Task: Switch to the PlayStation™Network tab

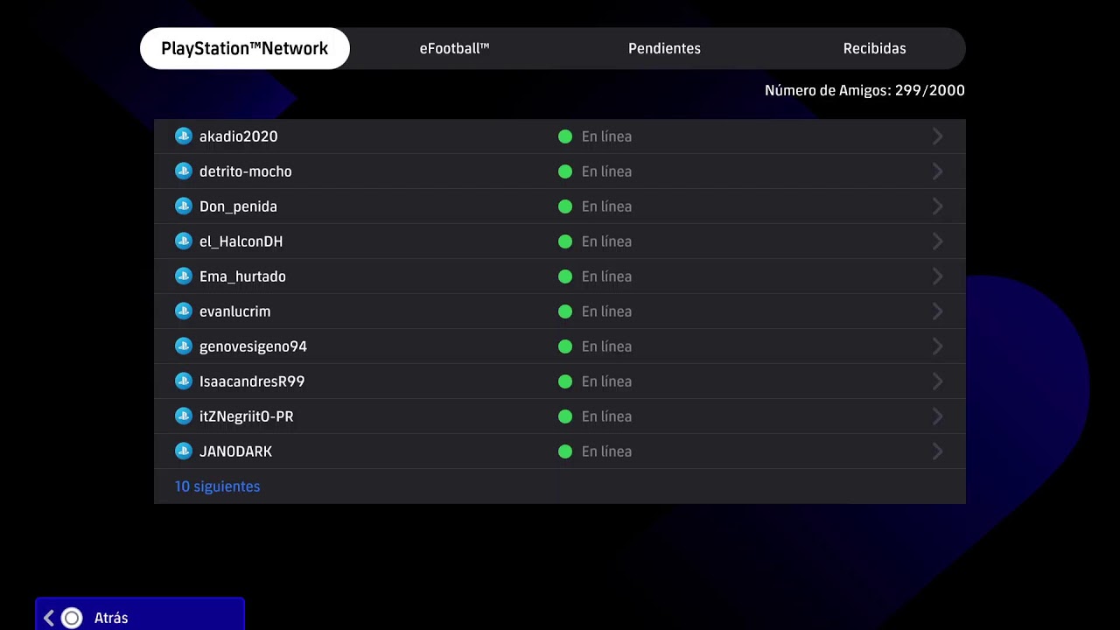Action: 245,48
